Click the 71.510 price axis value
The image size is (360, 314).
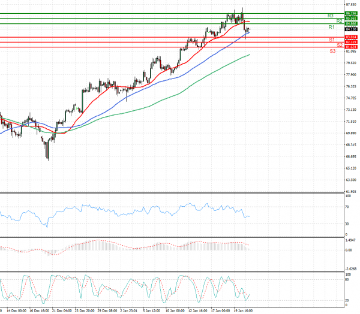pos(351,121)
